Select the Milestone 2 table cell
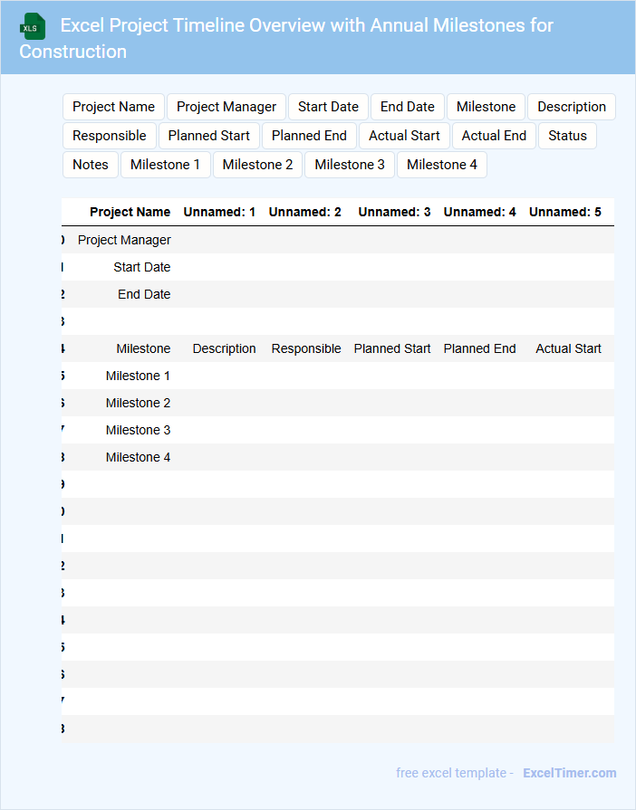The width and height of the screenshot is (636, 810). 138,403
